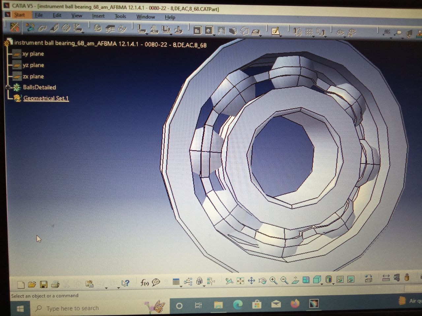Create a new document with New icon
This screenshot has height=316, width=422.
click(20, 284)
